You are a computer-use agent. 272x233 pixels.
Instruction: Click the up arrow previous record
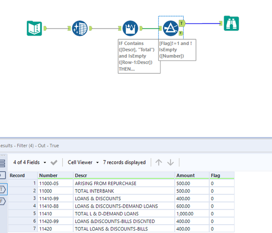159,162
